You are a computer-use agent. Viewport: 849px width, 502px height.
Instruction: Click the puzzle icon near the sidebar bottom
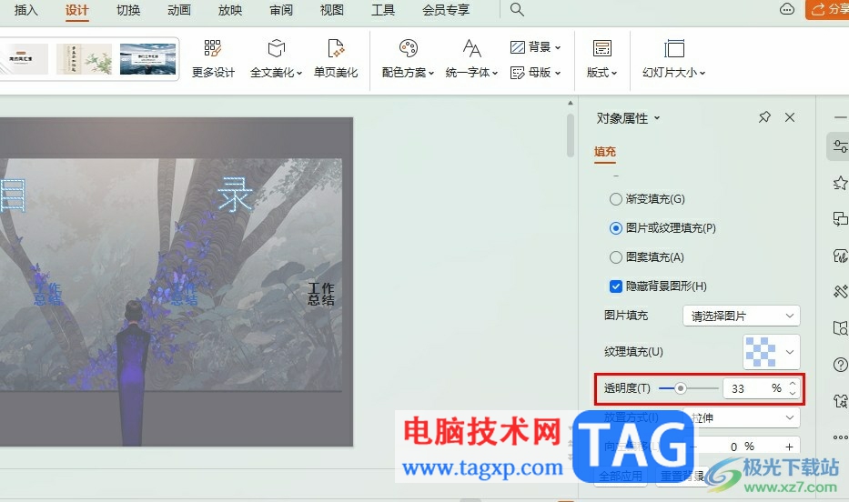point(840,401)
